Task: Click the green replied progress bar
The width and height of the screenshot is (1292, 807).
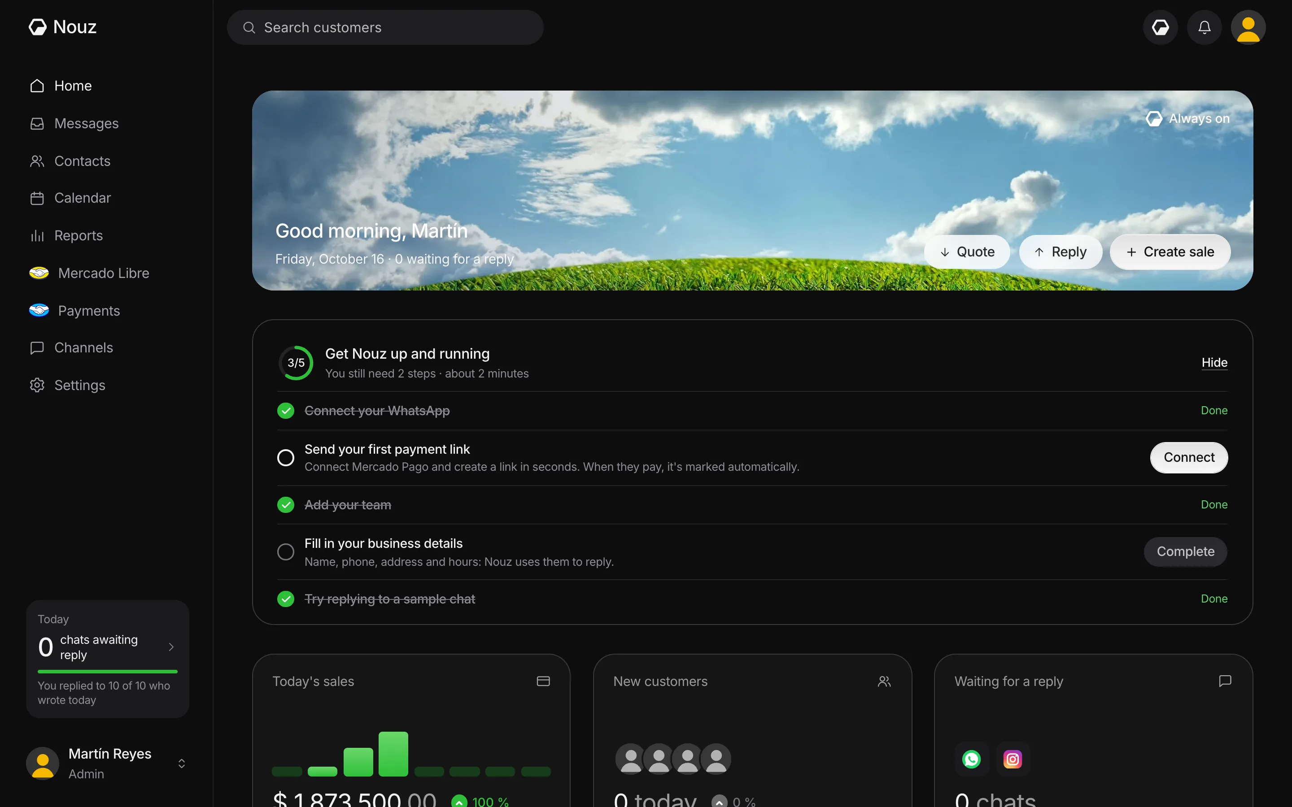Action: 107,672
